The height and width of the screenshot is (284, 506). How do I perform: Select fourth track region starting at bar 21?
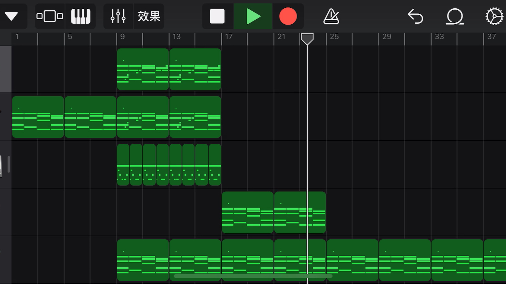300,213
